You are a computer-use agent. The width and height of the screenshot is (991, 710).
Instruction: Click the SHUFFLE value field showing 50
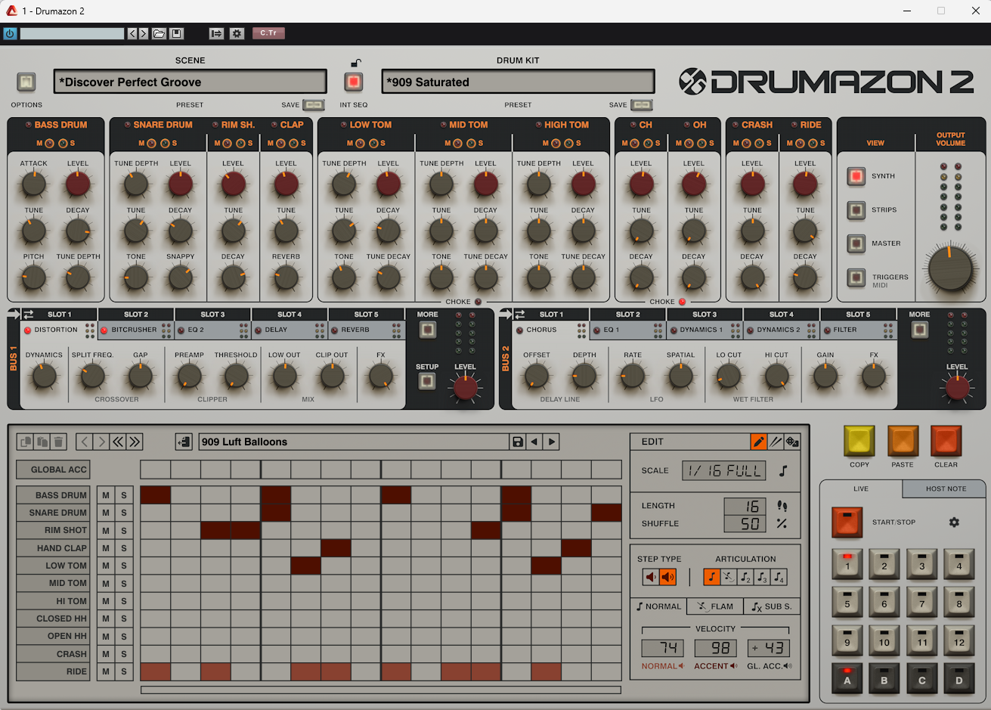click(745, 523)
